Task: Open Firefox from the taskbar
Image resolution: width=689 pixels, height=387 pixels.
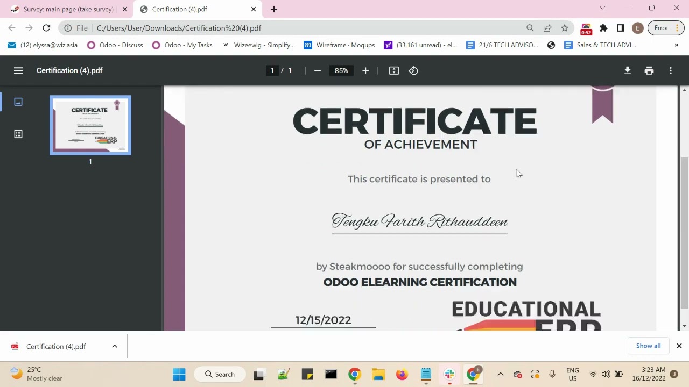Action: (402, 374)
